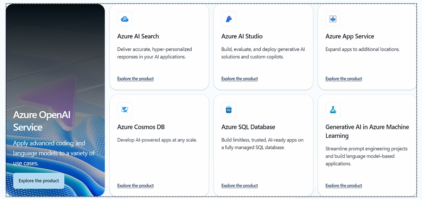Open Explore the product link under AI Search
The width and height of the screenshot is (422, 199).
(135, 79)
